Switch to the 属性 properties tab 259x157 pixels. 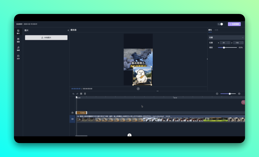pyautogui.click(x=210, y=30)
